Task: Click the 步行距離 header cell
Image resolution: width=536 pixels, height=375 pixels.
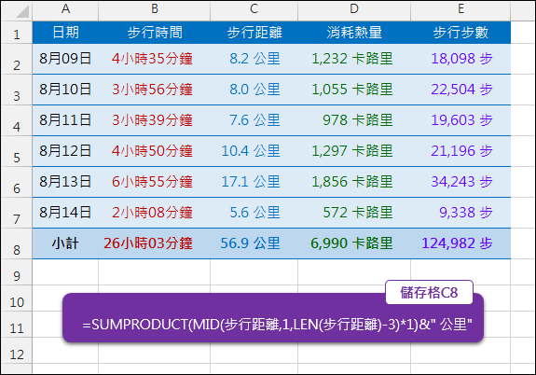Action: (x=254, y=33)
